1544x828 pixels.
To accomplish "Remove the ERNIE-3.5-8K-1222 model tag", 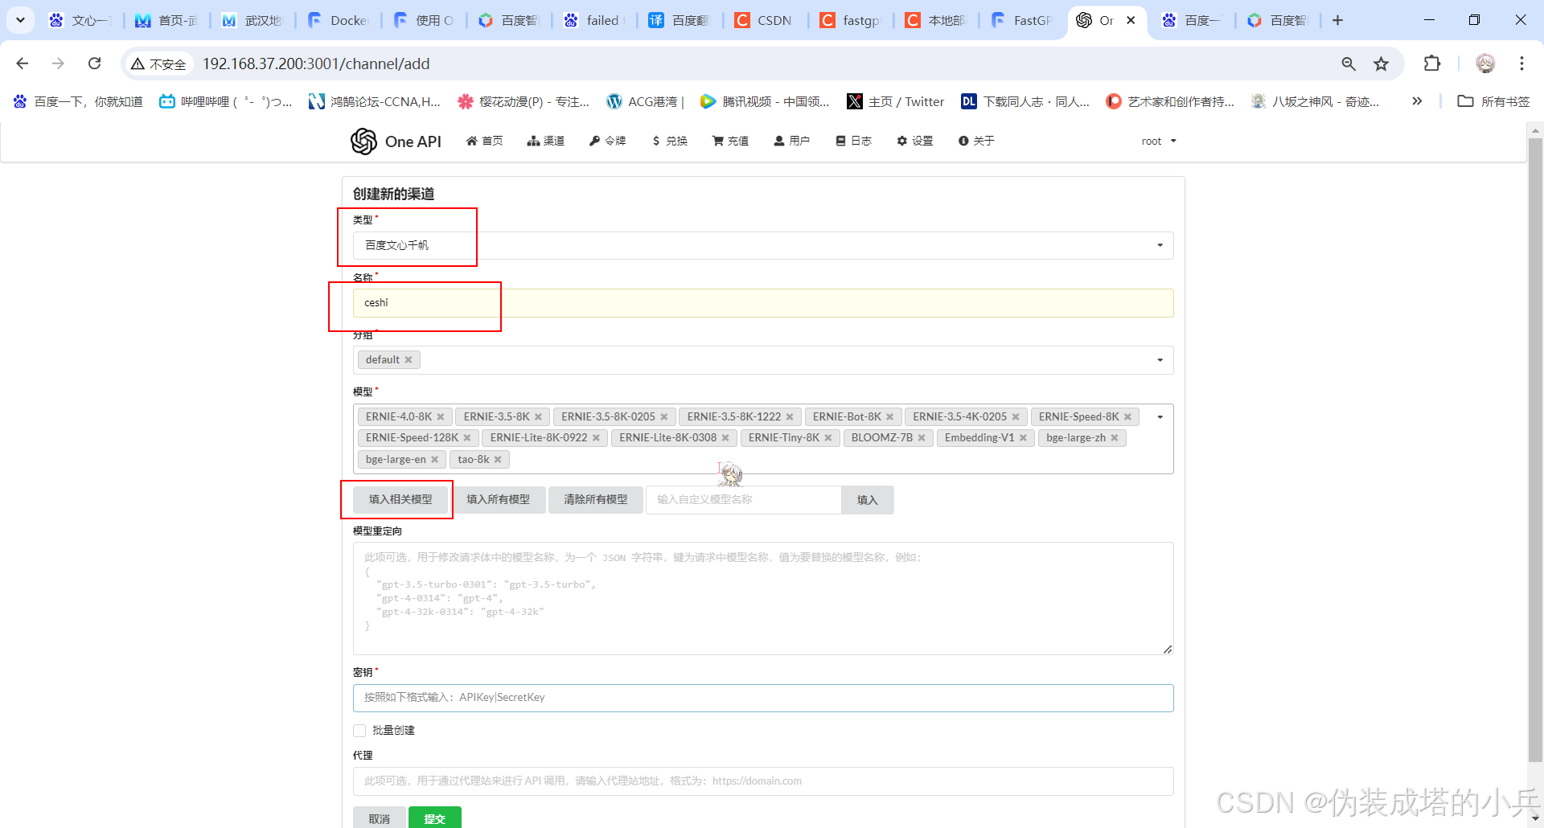I will tap(790, 417).
